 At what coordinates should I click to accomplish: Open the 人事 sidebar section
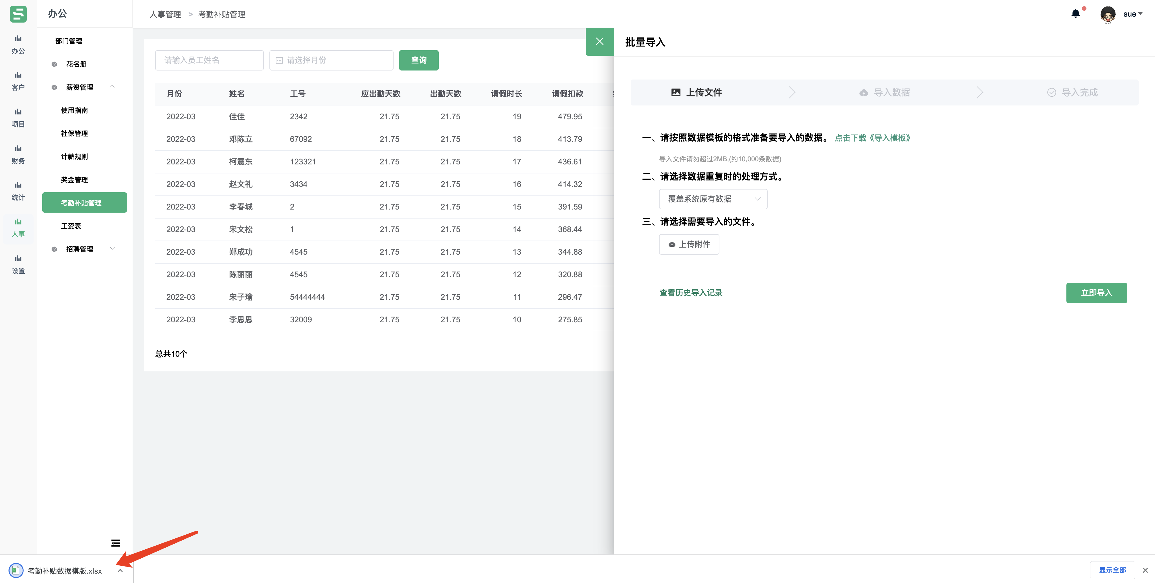click(18, 228)
